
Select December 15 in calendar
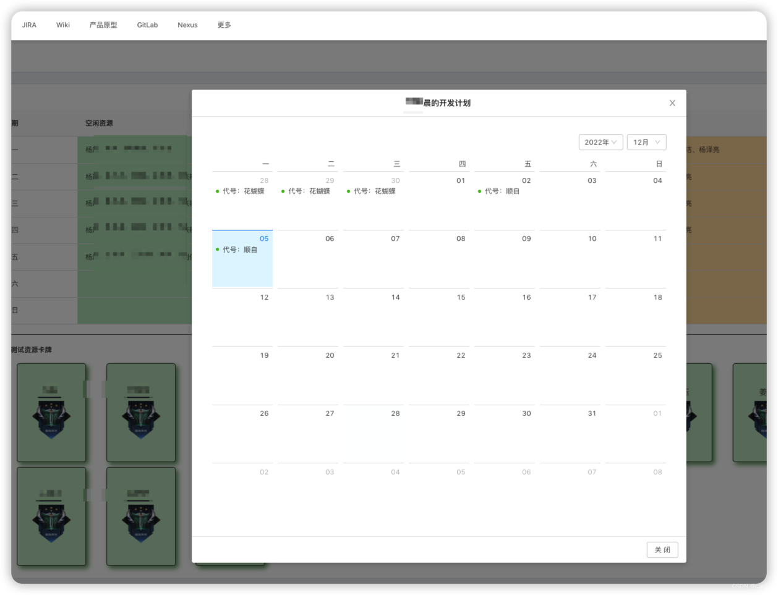[439, 317]
